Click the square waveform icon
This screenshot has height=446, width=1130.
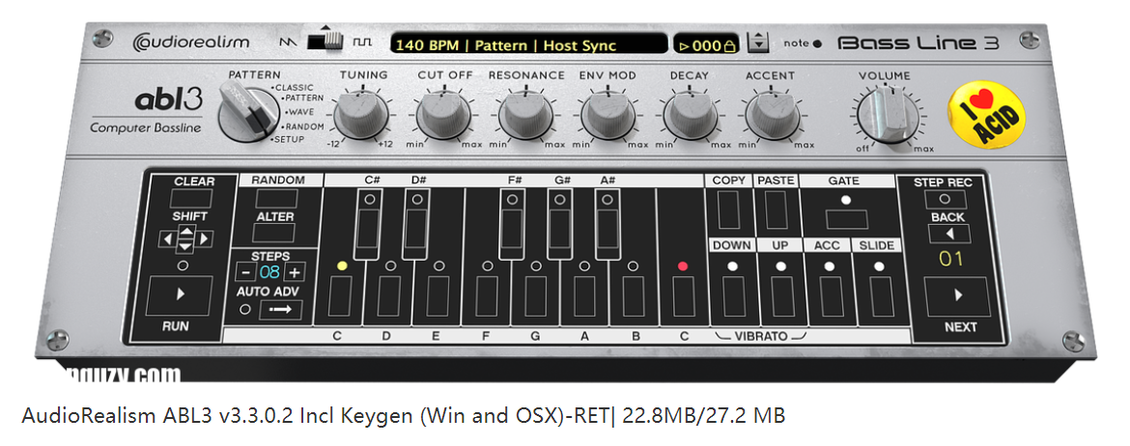(x=362, y=42)
